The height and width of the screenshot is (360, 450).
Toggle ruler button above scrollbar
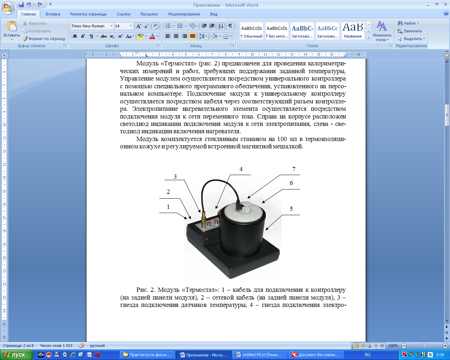(447, 55)
